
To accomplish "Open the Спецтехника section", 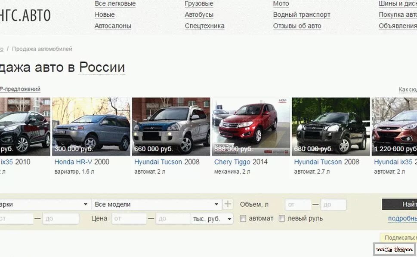I will pyautogui.click(x=204, y=26).
